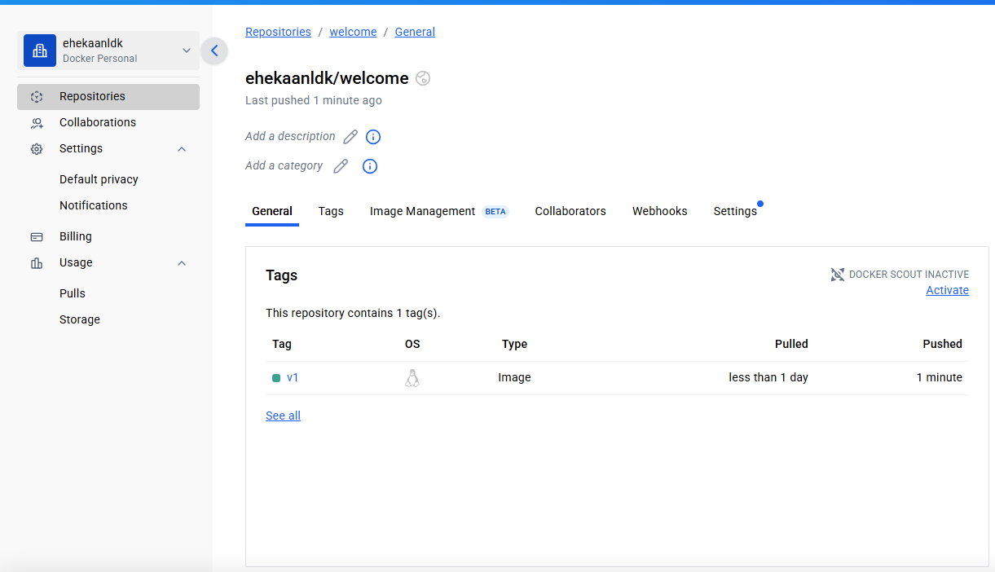
Task: Click the welcome breadcrumb link
Action: click(x=353, y=32)
